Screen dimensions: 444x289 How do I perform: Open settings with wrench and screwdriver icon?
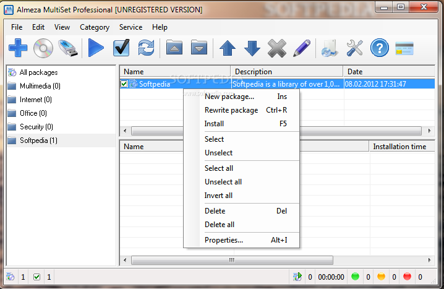354,48
